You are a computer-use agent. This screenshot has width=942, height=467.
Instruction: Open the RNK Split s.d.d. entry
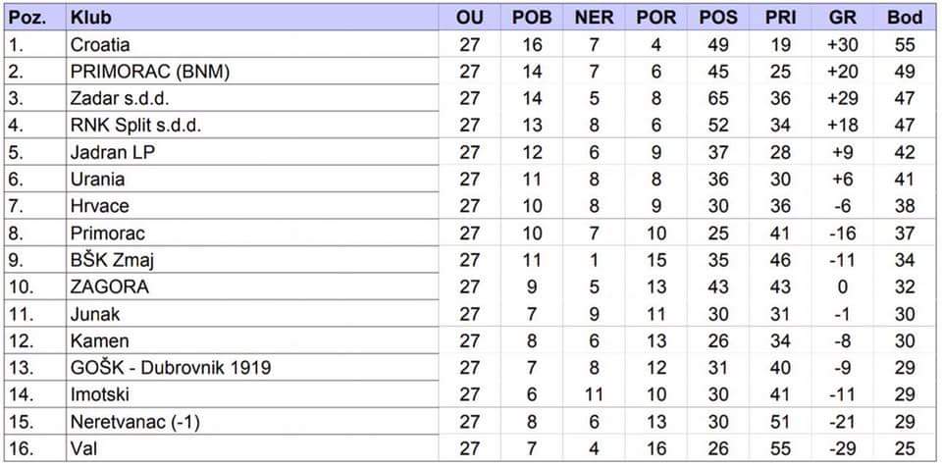pyautogui.click(x=136, y=126)
